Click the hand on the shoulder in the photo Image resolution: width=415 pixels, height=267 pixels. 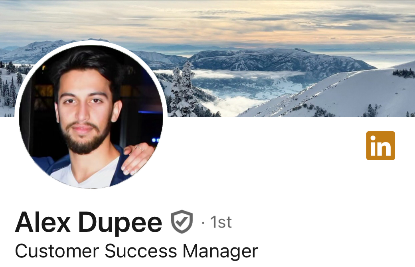(138, 159)
